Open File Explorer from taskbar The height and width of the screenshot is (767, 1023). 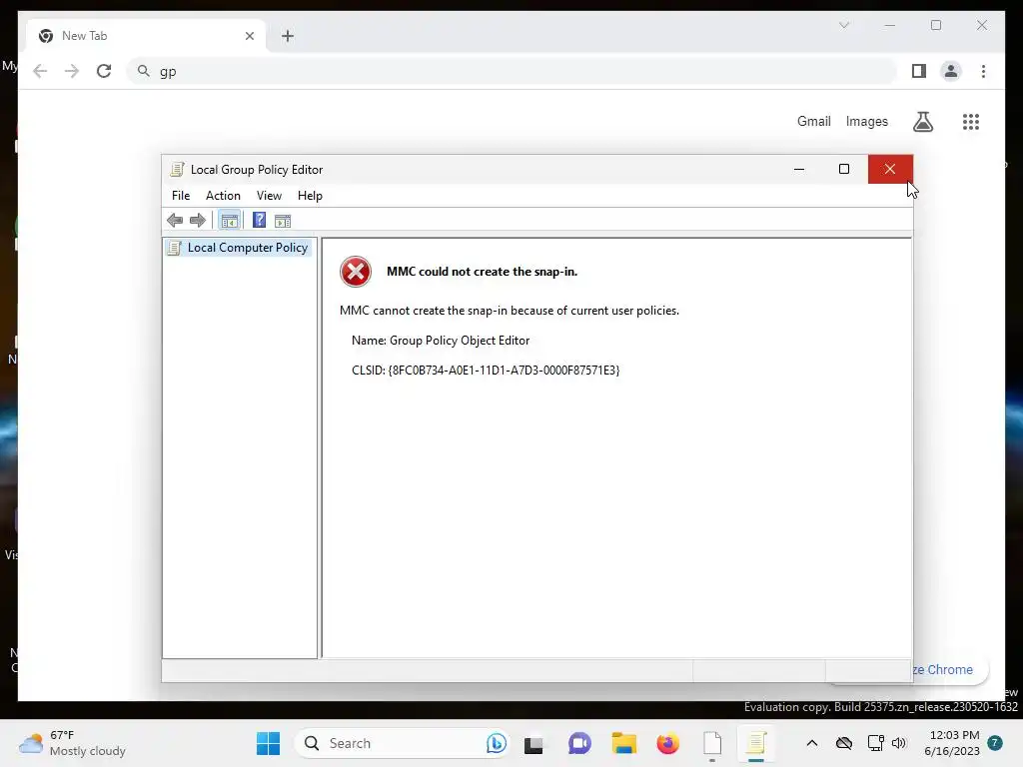(x=623, y=743)
